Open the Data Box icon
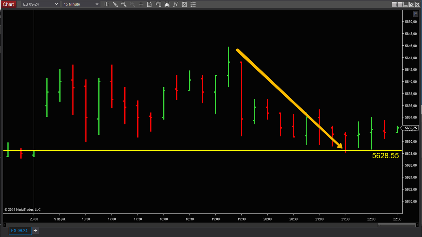Screen dimensions: 422x237 tap(149, 4)
